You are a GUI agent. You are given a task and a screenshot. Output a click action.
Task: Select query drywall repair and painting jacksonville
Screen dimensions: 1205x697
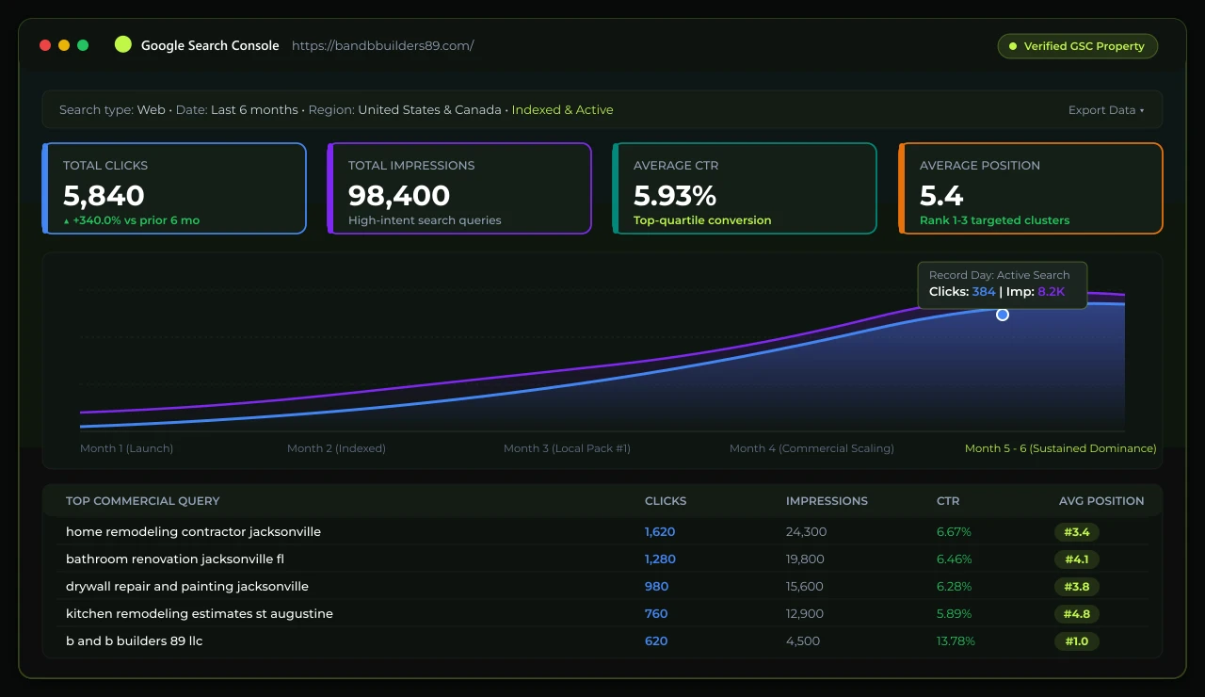point(187,587)
